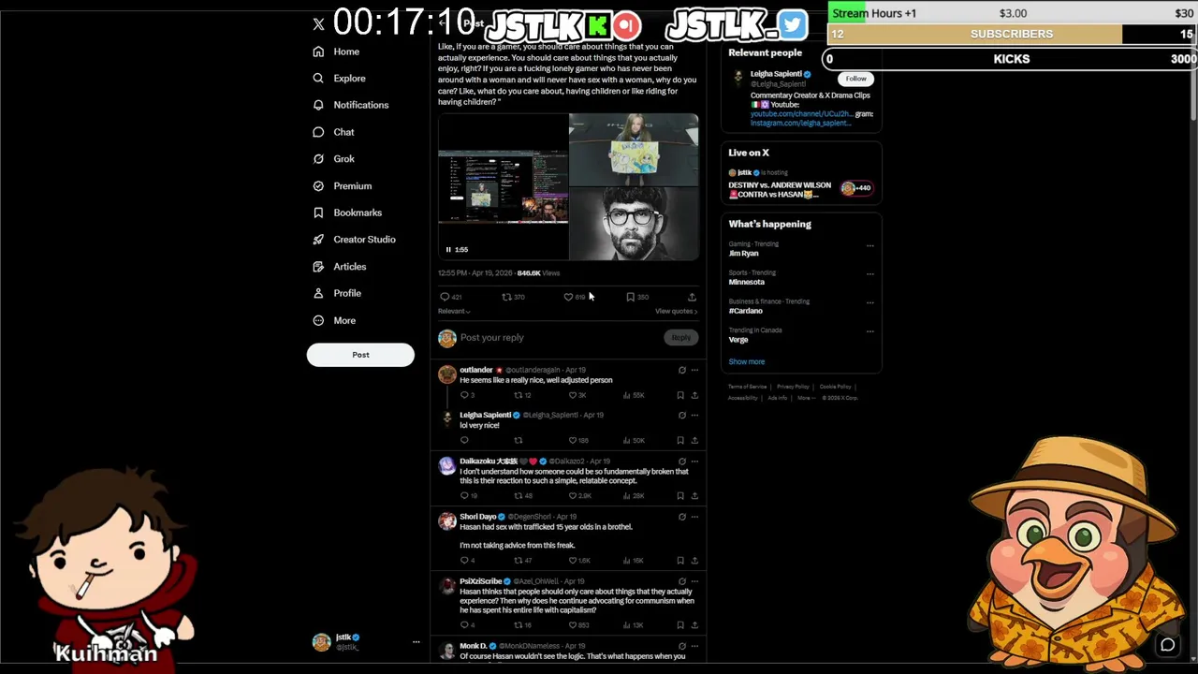Open Notifications in sidebar
The height and width of the screenshot is (674, 1198).
point(351,105)
